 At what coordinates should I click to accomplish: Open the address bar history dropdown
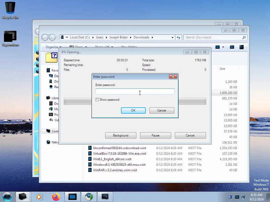(172, 37)
